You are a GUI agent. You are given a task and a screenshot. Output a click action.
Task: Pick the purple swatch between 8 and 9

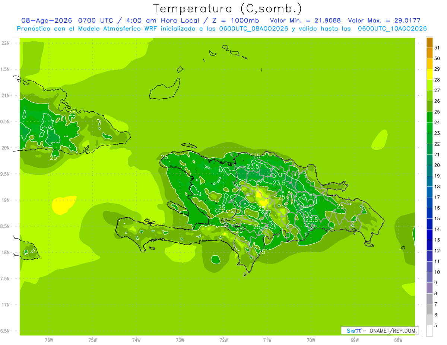pos(429,288)
